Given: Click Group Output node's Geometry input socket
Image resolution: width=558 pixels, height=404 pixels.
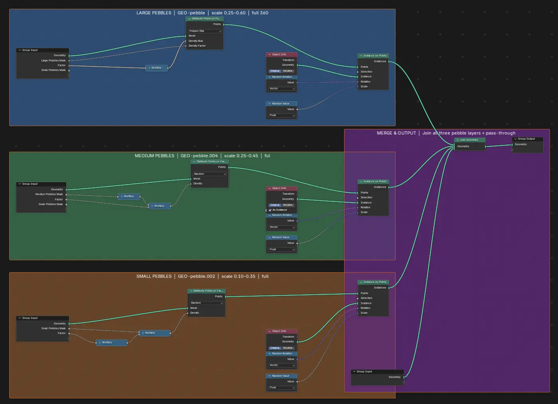Looking at the screenshot, I should (x=512, y=145).
